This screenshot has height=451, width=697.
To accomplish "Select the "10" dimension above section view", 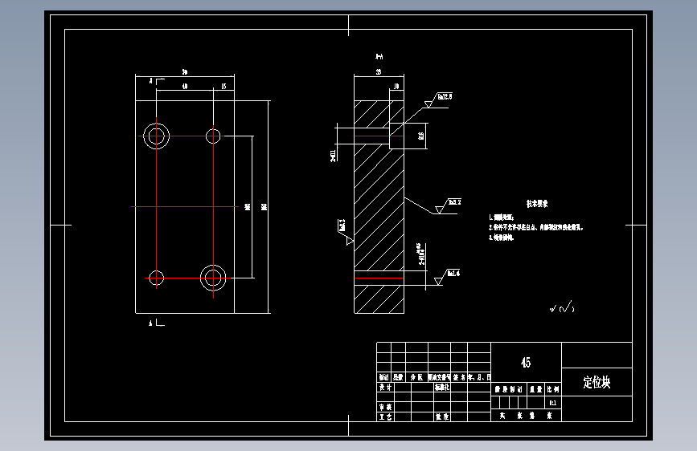I will tap(396, 86).
